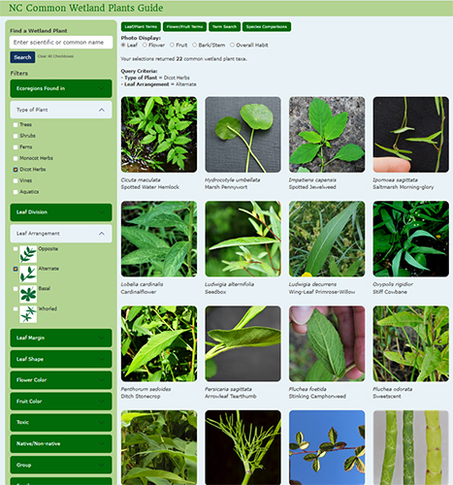Click the Opposite leaf arrangement icon
Viewport: 453px width, 485px height.
point(28,254)
